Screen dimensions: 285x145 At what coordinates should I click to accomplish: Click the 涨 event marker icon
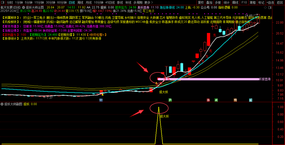click(208, 100)
